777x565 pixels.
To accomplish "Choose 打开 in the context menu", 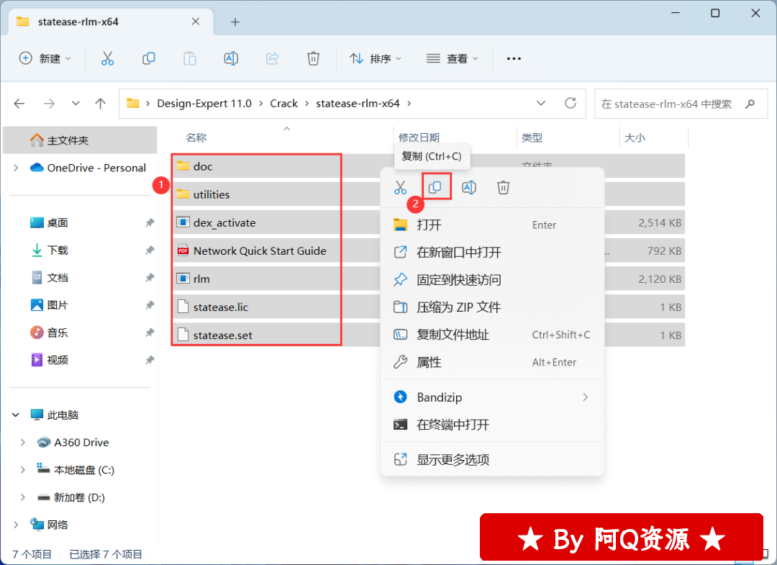I will pos(492,225).
